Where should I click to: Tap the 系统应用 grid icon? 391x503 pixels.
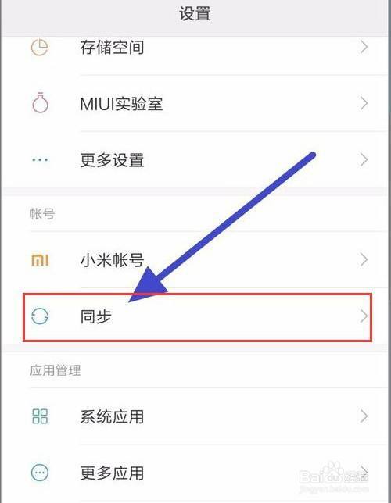[40, 416]
